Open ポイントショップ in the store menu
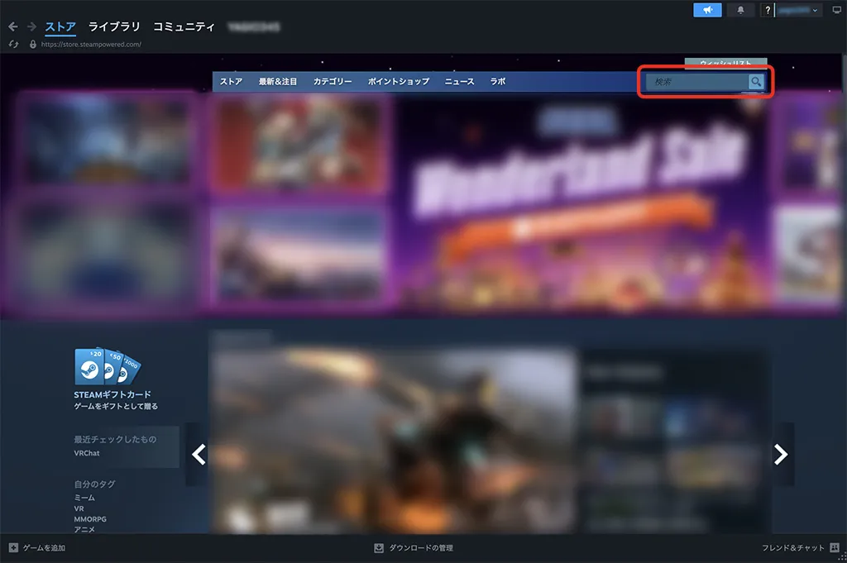The height and width of the screenshot is (563, 847). click(x=399, y=82)
